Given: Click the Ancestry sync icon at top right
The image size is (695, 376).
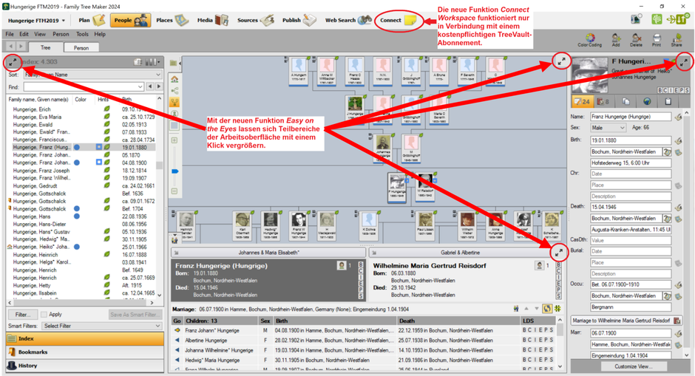Looking at the screenshot, I should [x=679, y=19].
